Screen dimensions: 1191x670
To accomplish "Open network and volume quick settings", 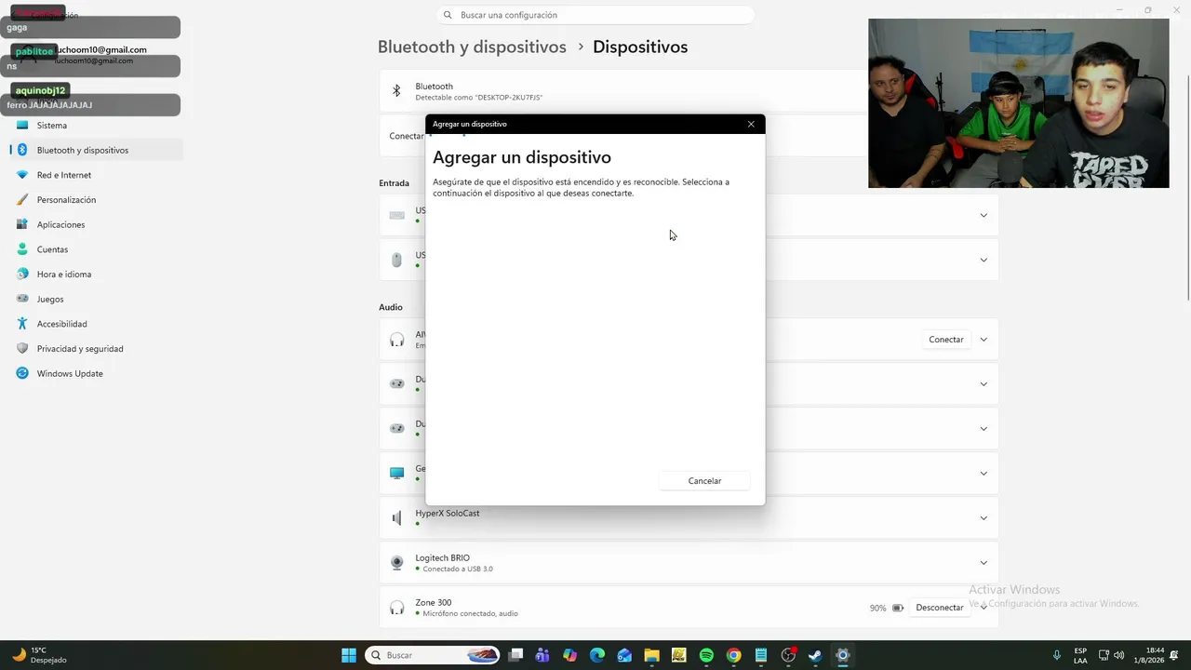I will (1111, 655).
